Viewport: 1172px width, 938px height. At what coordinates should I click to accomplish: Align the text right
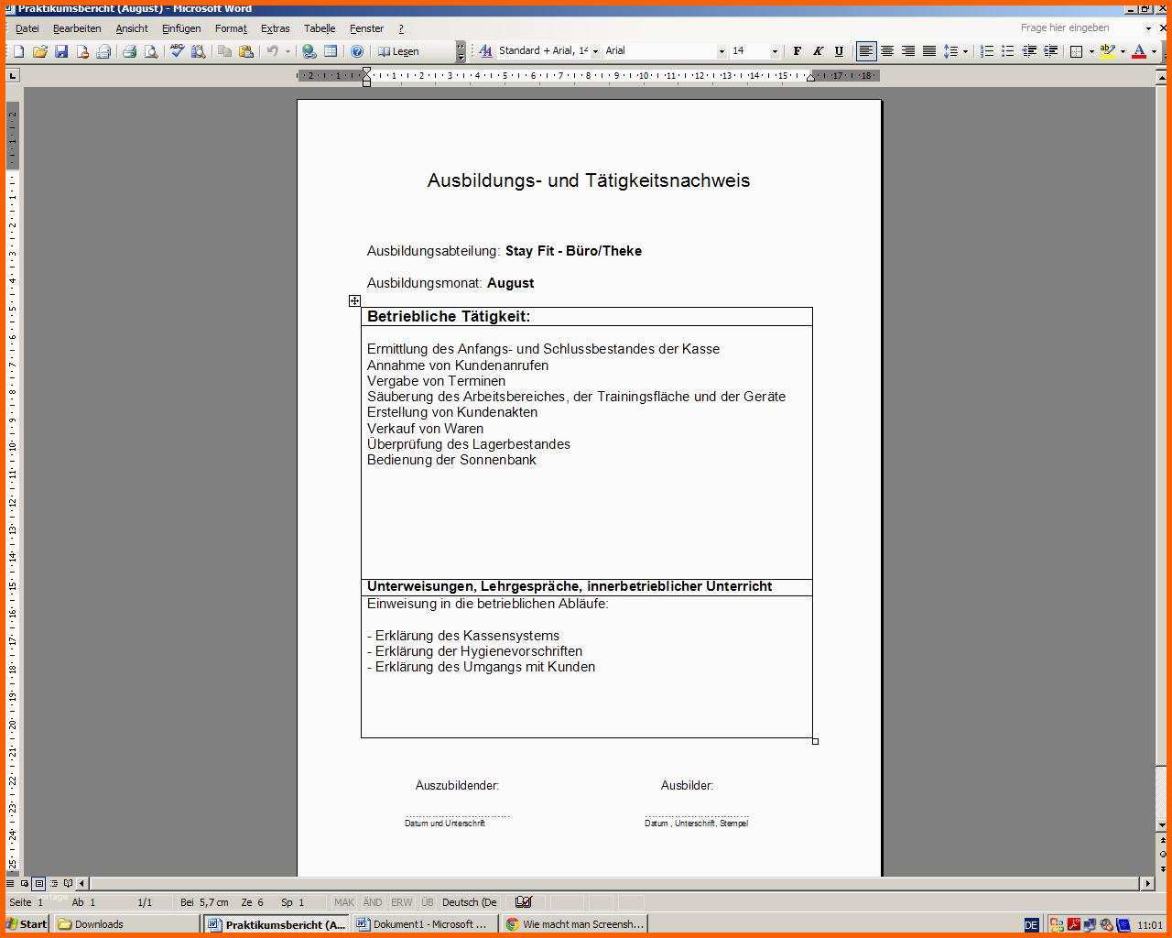point(907,51)
